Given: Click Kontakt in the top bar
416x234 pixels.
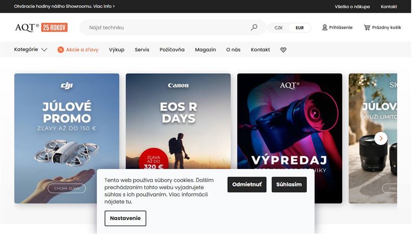Looking at the screenshot, I should (x=388, y=7).
